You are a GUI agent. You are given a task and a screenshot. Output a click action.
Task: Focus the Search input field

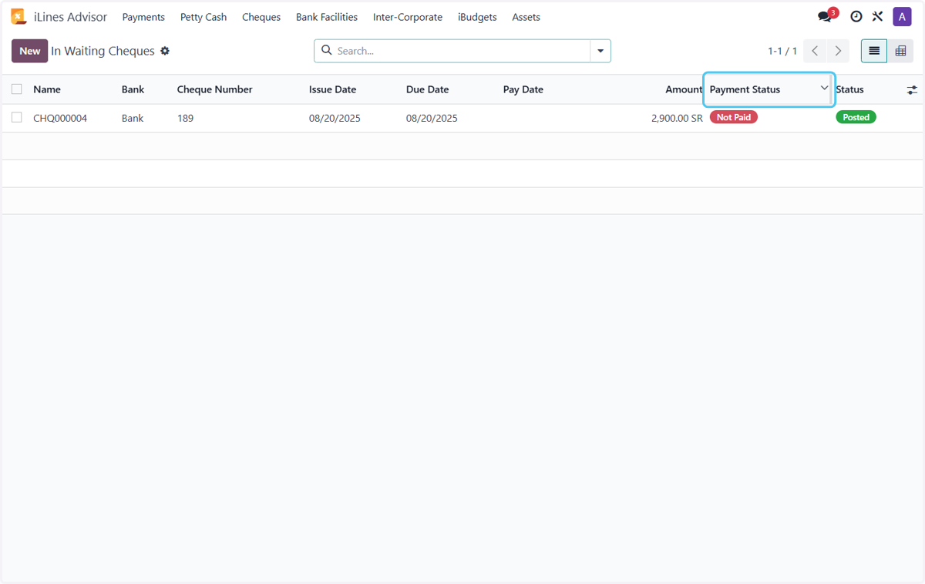(x=461, y=51)
